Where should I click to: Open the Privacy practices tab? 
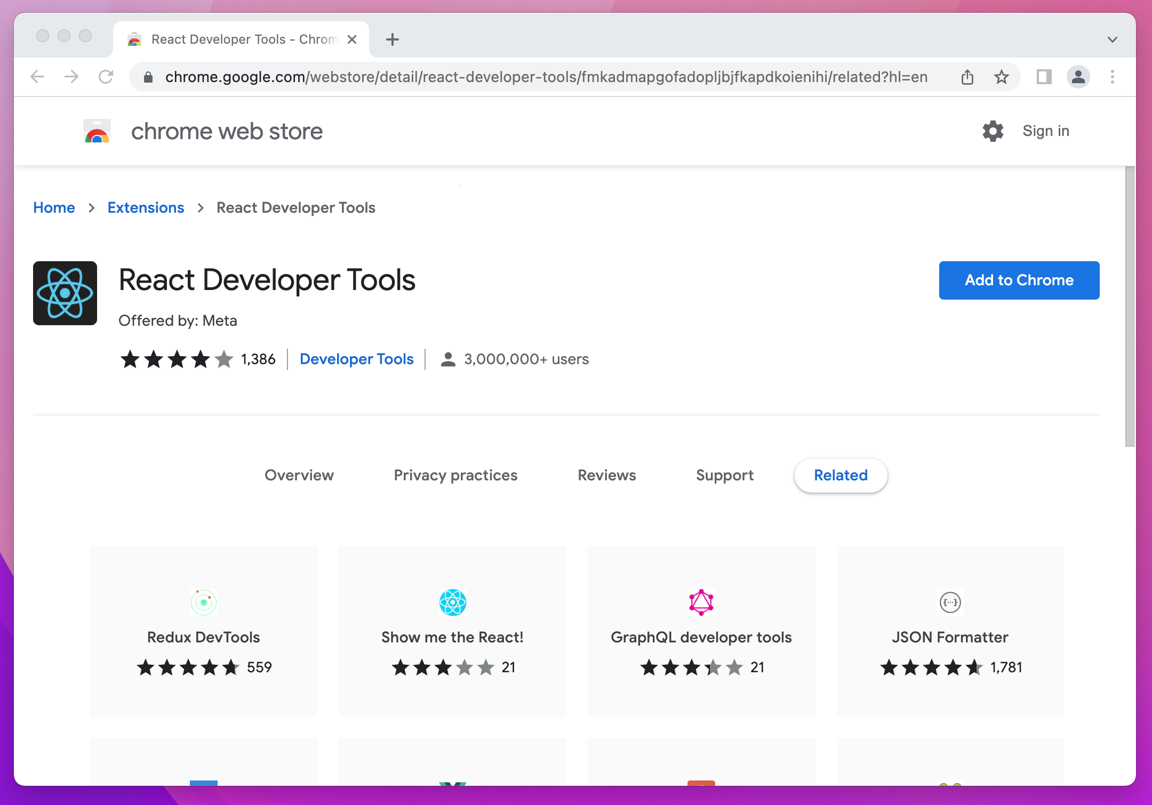[x=455, y=475]
